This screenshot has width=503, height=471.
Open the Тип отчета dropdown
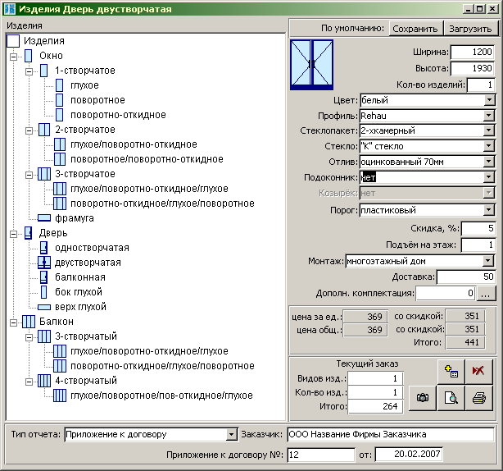click(x=231, y=435)
